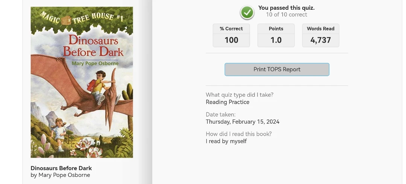Select the % Correct score box
The image size is (406, 184).
[231, 35]
